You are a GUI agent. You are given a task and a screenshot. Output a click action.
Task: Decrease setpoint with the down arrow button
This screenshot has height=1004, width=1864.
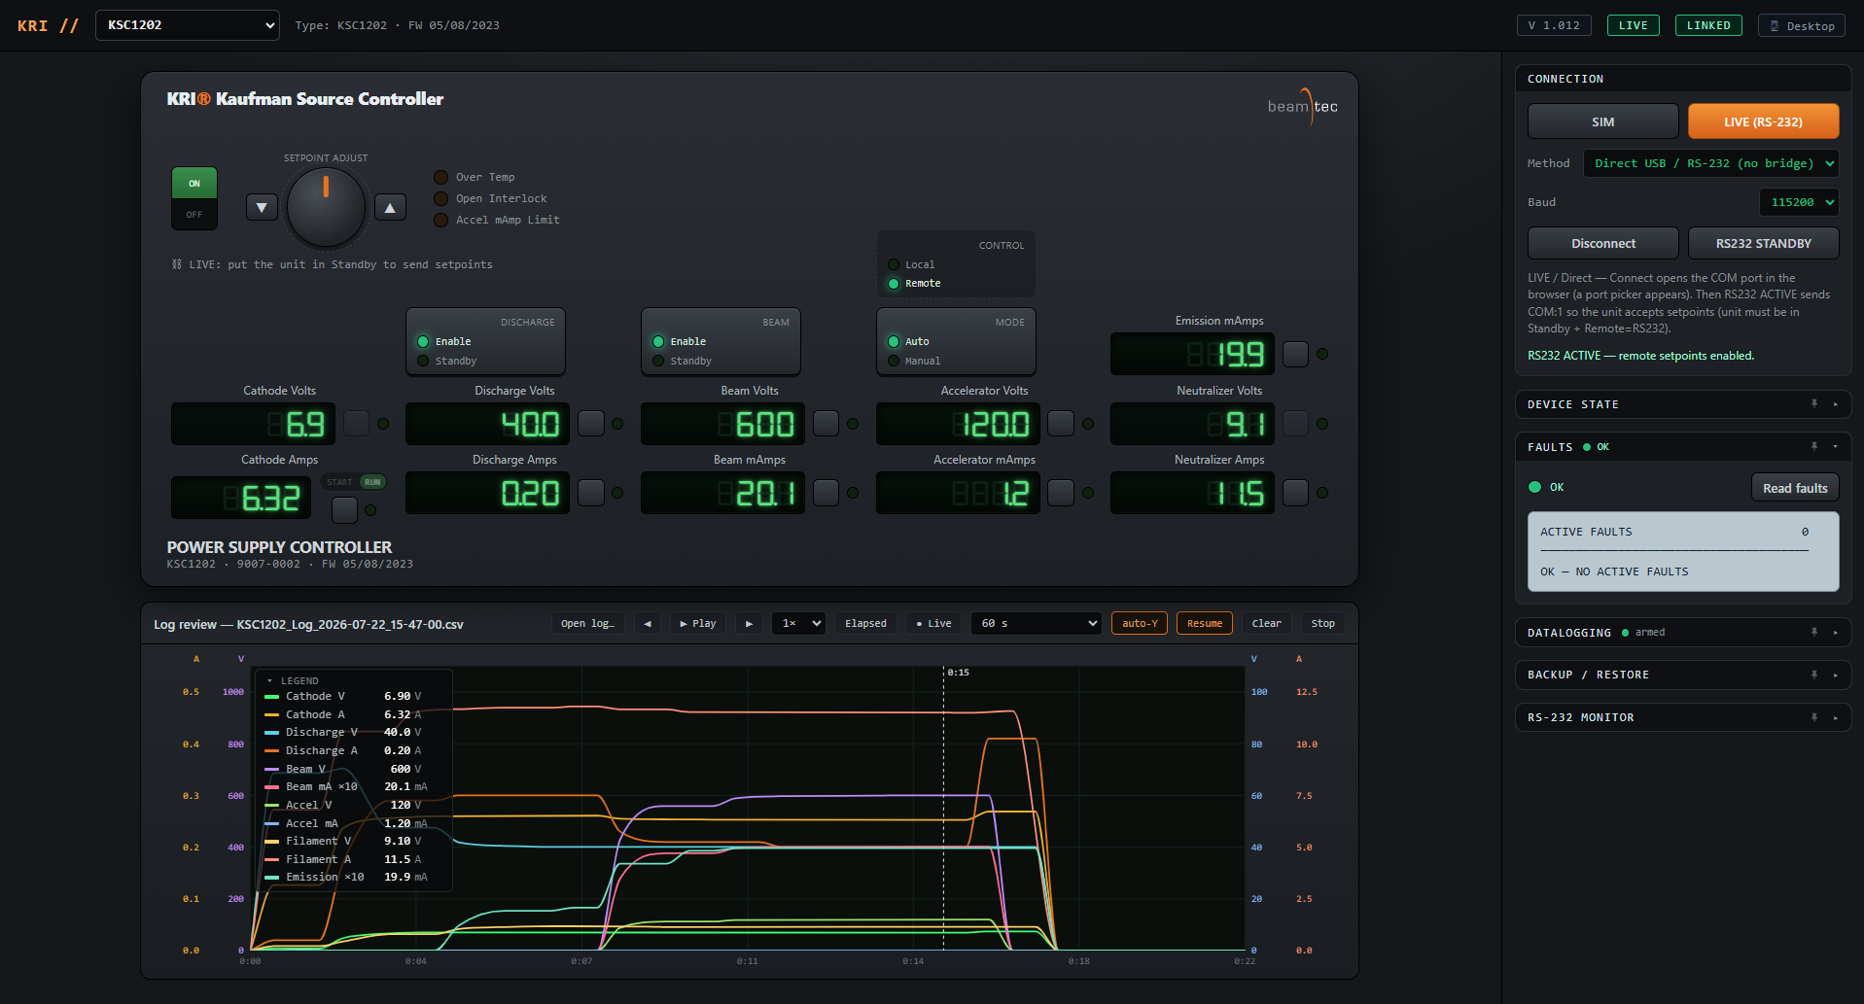pos(262,207)
